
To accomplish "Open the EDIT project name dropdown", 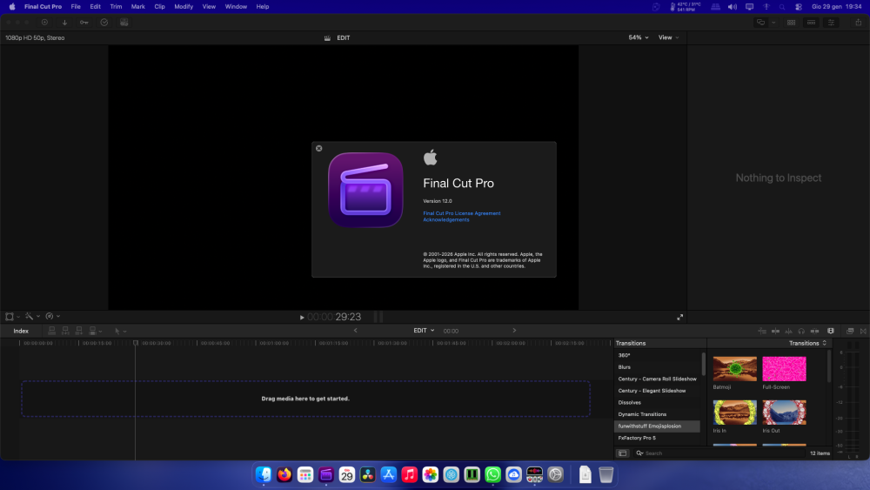I will click(x=424, y=331).
